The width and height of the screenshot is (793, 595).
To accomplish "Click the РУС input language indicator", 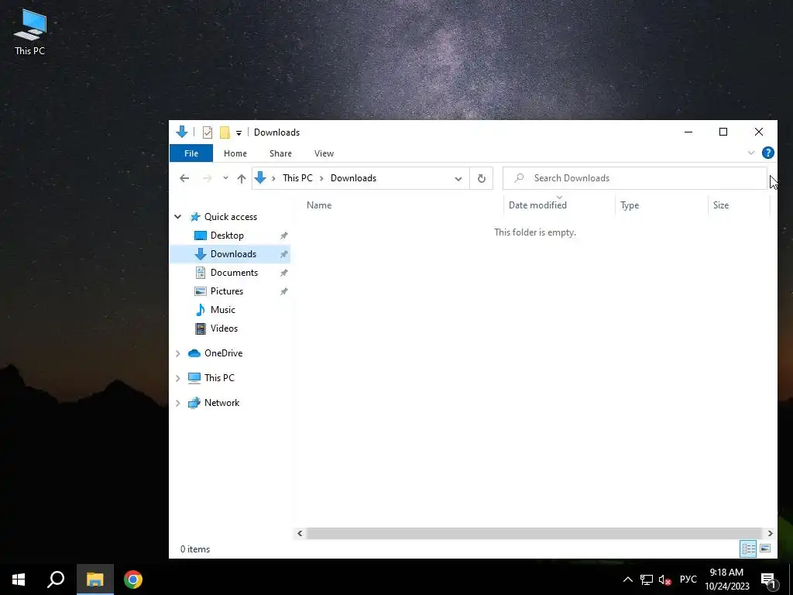I will click(688, 580).
